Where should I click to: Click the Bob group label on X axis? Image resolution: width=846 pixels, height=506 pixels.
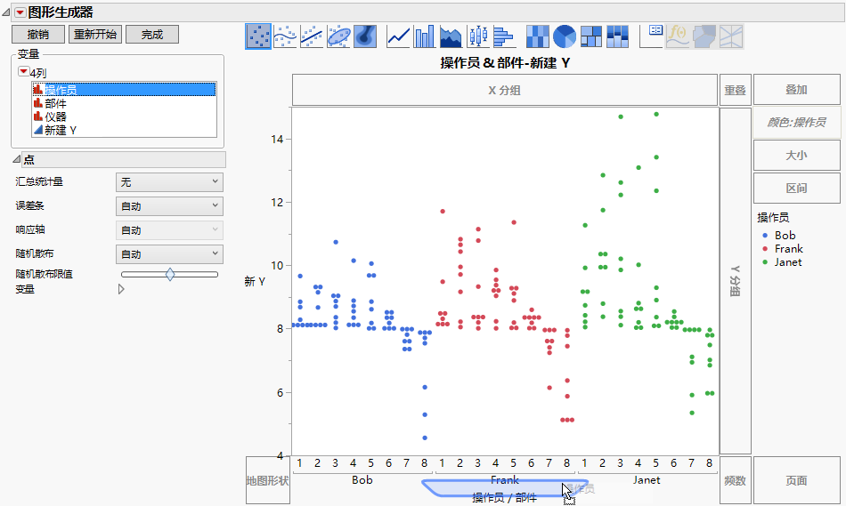[x=362, y=479]
